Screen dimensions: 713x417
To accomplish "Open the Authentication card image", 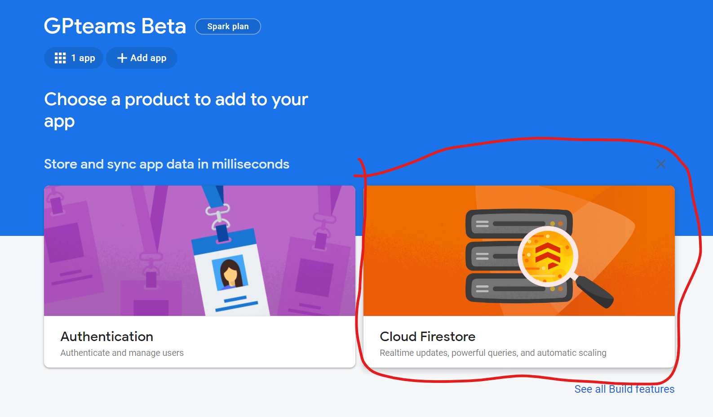I will tap(199, 251).
